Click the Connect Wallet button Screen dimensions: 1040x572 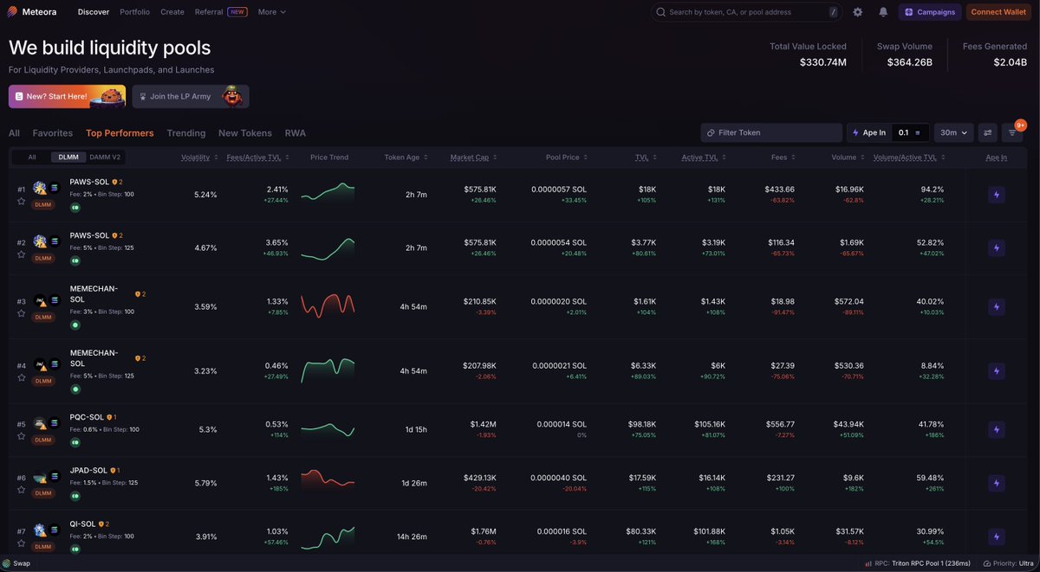[998, 12]
